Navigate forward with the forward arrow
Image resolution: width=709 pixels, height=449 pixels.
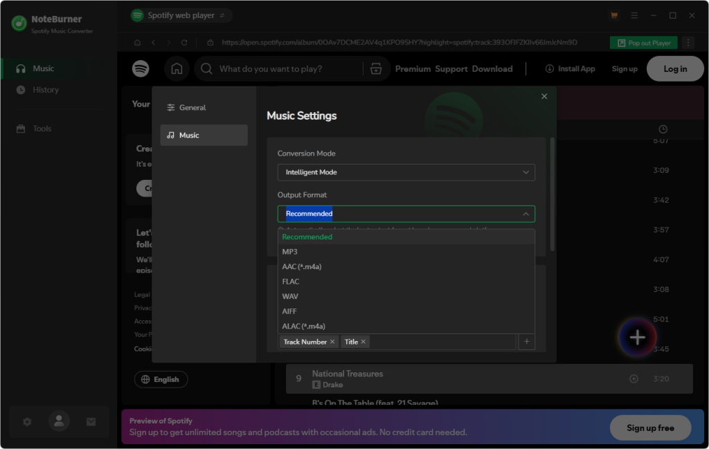click(169, 42)
